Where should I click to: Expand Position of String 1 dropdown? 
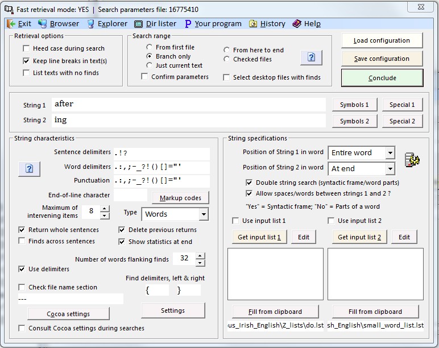click(390, 153)
